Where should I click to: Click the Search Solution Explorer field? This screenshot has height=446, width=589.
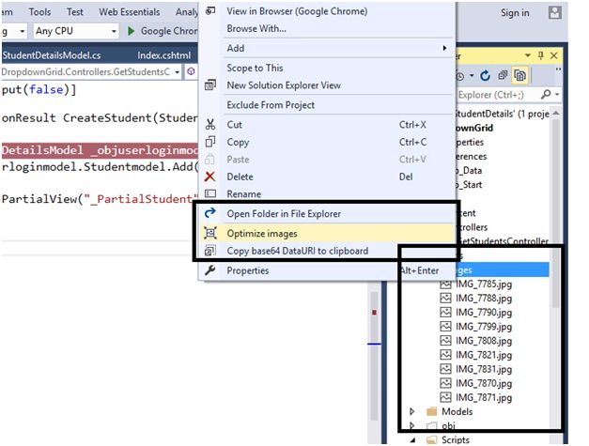pos(497,95)
